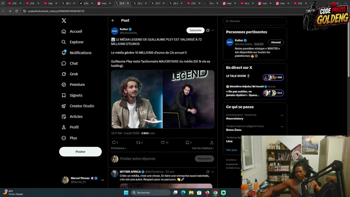Click Souscrire on Kultur's post

(x=196, y=30)
